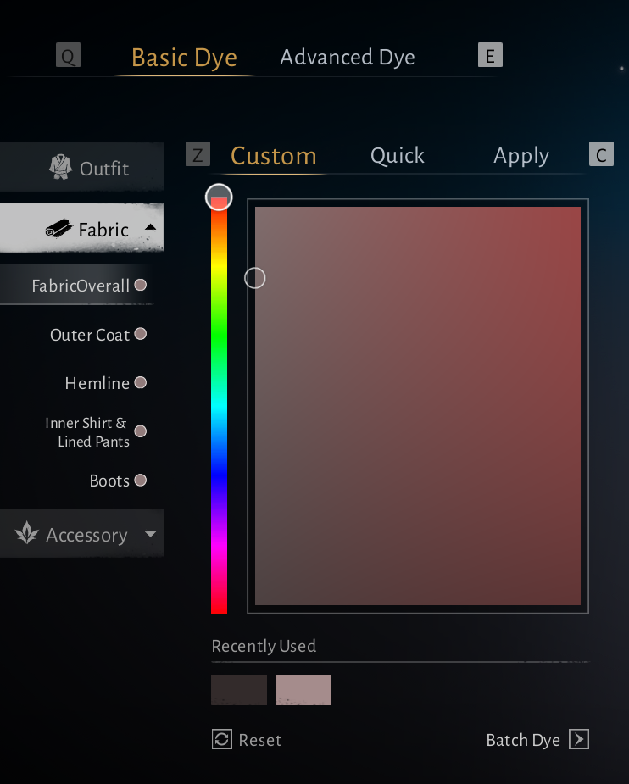
Task: Switch to the Advanced Dye tab
Action: point(348,57)
